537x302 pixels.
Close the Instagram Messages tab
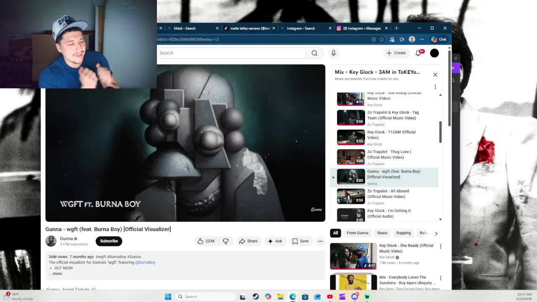coord(387,28)
